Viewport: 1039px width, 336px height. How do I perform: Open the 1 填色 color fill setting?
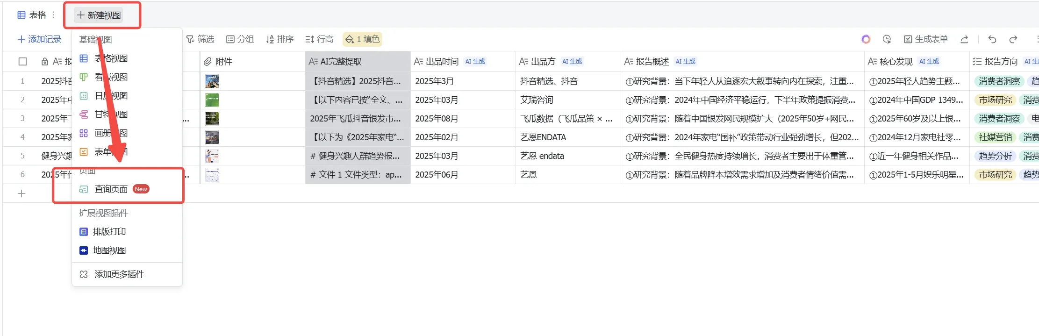coord(362,39)
